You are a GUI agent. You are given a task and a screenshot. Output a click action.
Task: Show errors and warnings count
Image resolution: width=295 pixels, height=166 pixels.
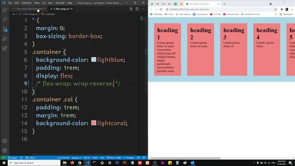pos(30,158)
